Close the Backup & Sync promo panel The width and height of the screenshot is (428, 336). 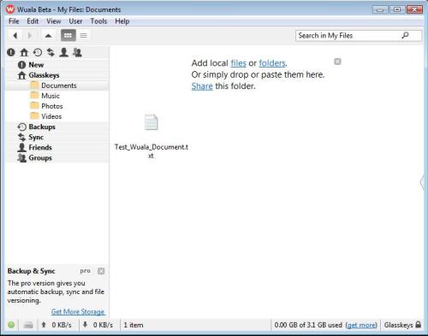coord(101,271)
